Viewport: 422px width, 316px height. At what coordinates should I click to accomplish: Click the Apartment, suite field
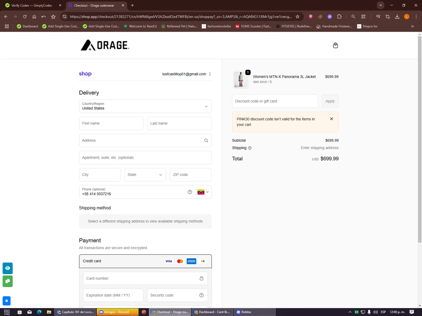pos(145,158)
